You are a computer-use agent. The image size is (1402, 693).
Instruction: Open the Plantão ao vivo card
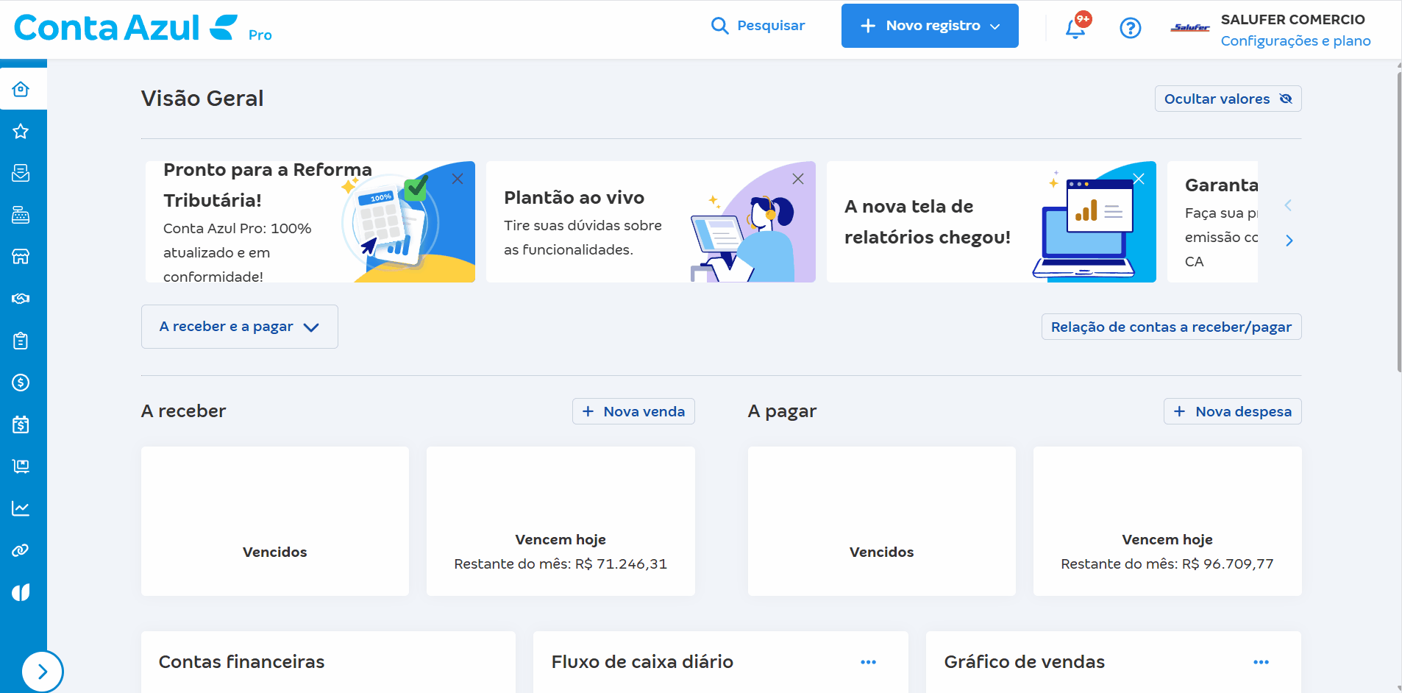(651, 221)
